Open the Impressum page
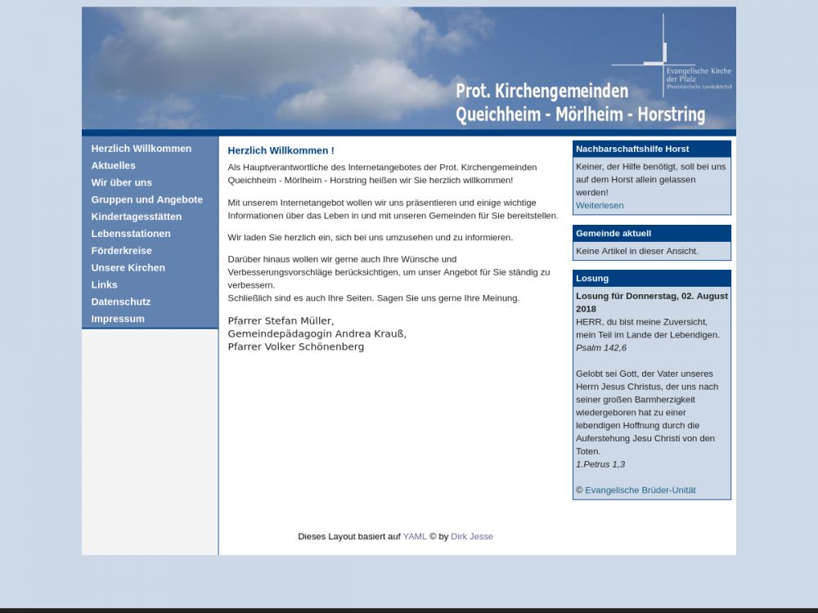 coord(118,319)
